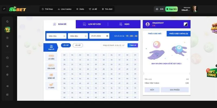Click the heart favorites icon in sidebar
Viewport: 217px width, 108px height.
7,46
